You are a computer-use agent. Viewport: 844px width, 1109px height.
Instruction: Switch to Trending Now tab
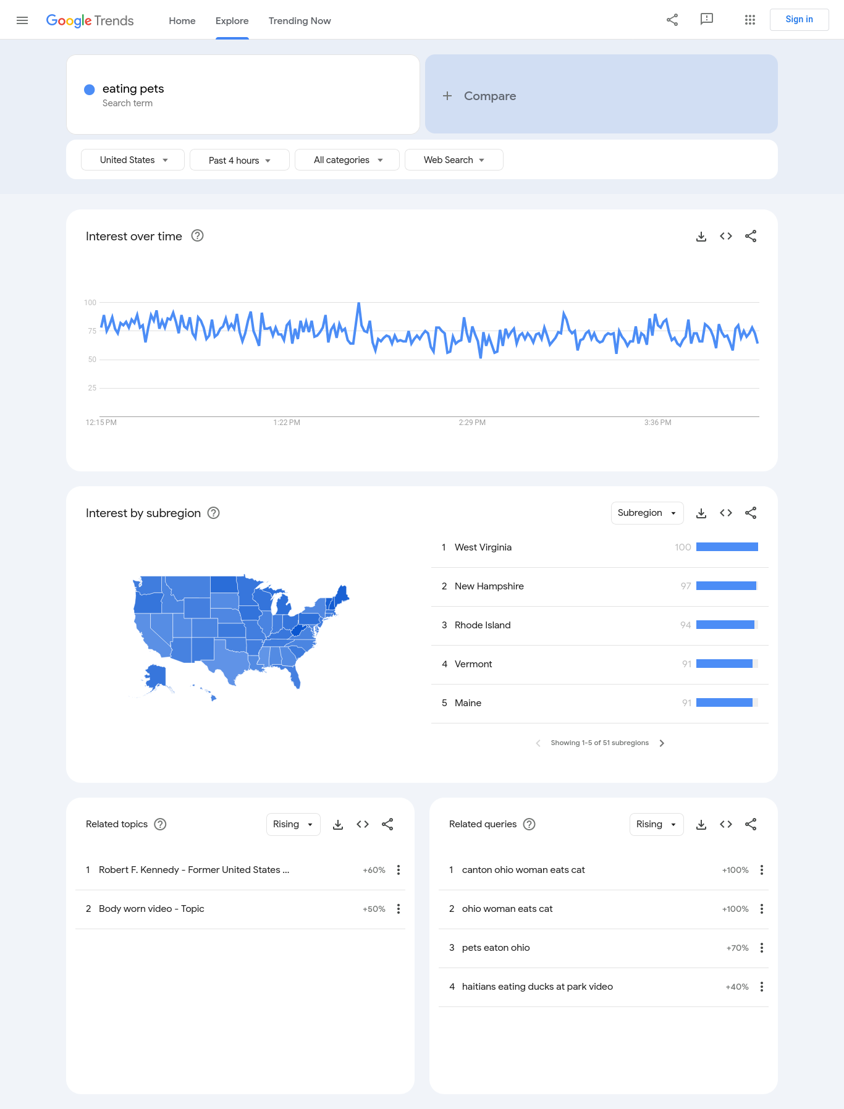coord(300,20)
